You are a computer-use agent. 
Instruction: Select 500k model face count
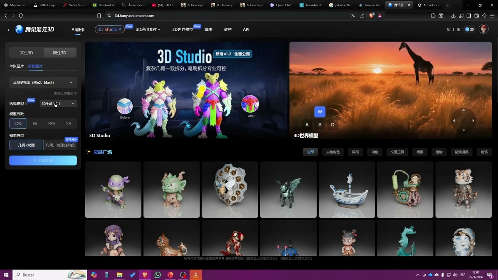coord(52,123)
